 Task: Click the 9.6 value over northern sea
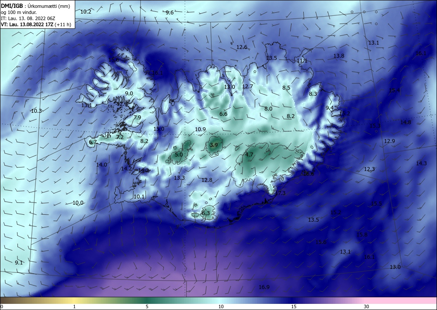(170, 13)
